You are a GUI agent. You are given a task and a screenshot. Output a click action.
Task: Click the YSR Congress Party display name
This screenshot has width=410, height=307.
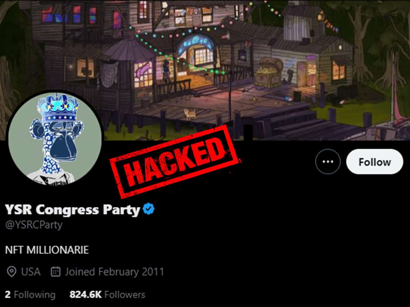73,209
